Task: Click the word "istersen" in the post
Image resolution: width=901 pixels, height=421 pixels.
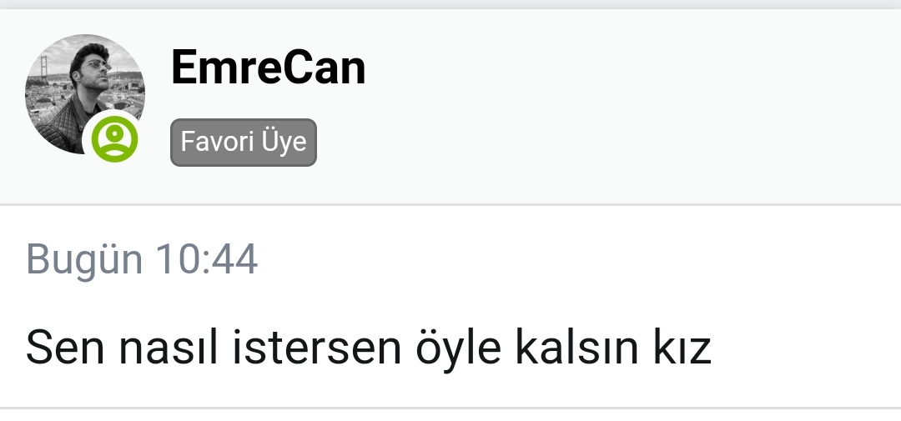Action: (x=317, y=346)
